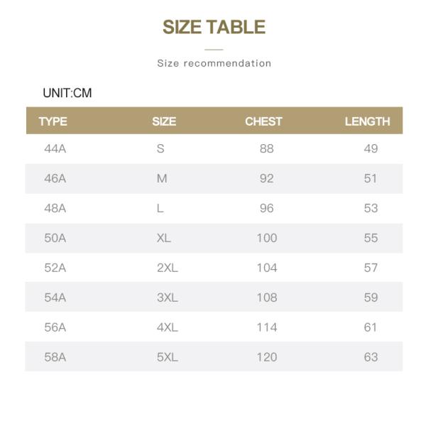
Task: Select the 4XL size cell
Action: 167,327
